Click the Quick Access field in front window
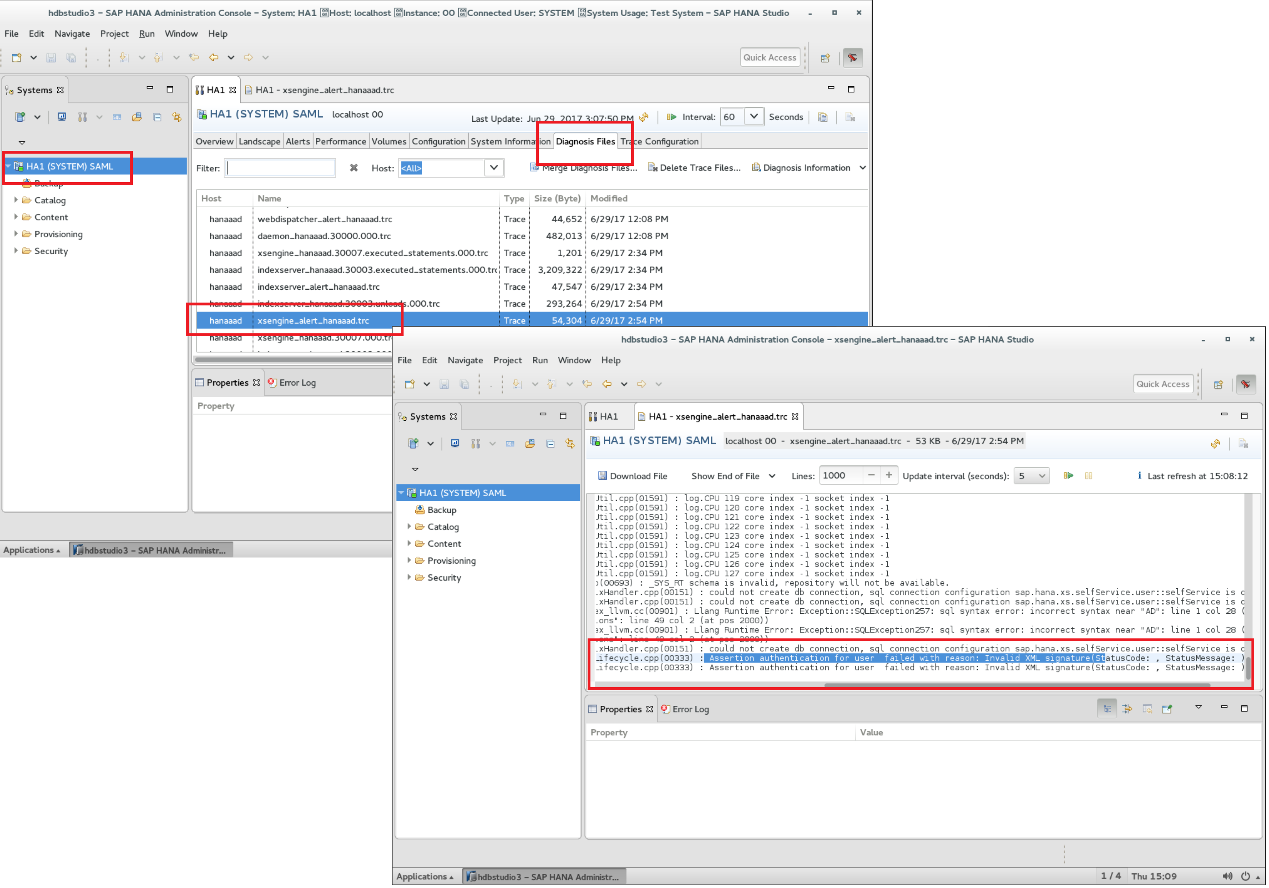The width and height of the screenshot is (1269, 888). [x=1163, y=384]
